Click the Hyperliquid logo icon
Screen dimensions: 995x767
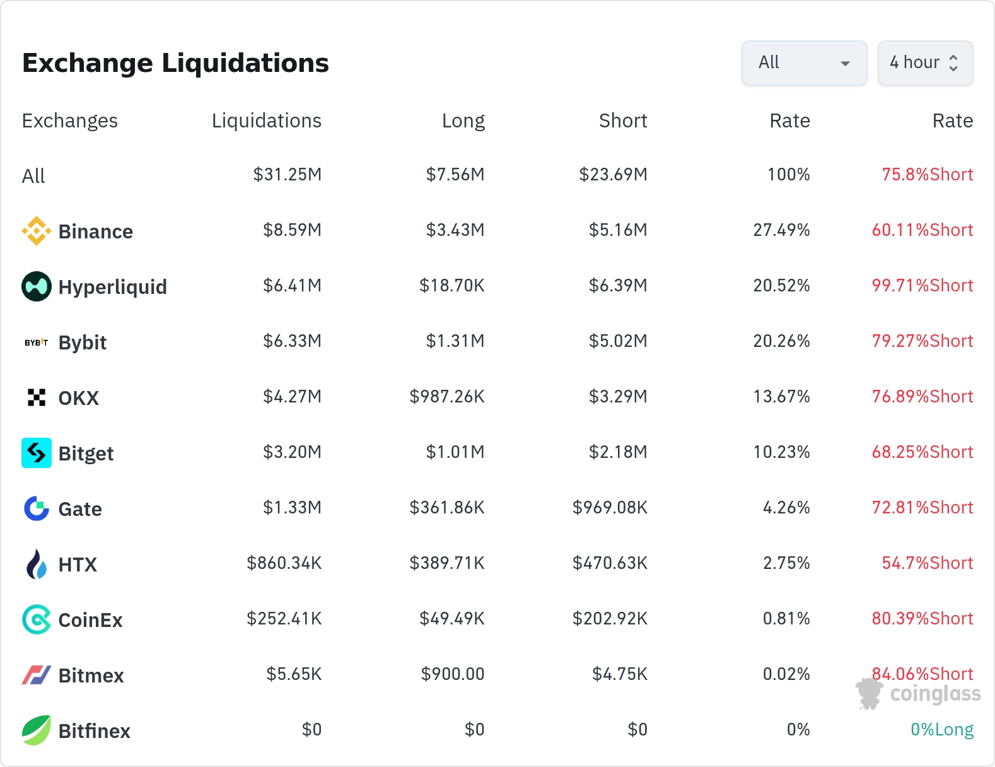click(x=37, y=286)
